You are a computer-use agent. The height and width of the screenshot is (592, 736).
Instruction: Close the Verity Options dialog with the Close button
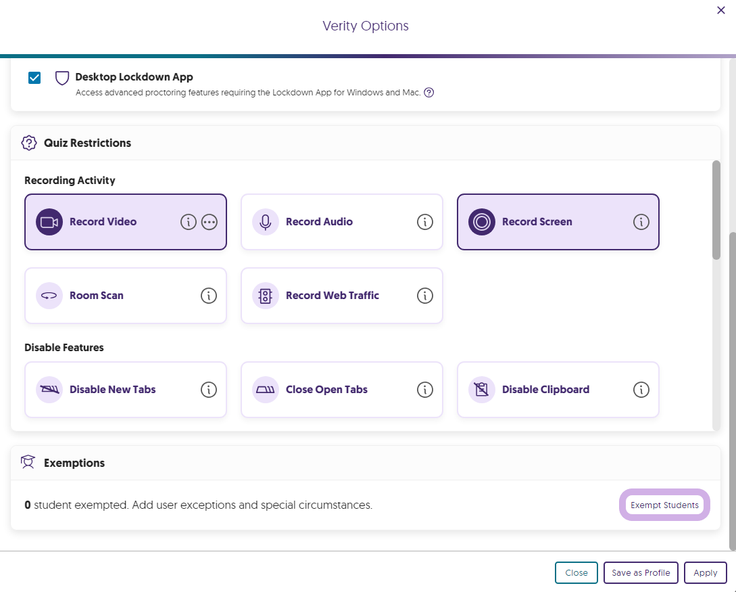point(576,573)
